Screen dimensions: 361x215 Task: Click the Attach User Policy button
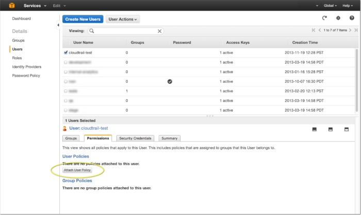[77, 170]
